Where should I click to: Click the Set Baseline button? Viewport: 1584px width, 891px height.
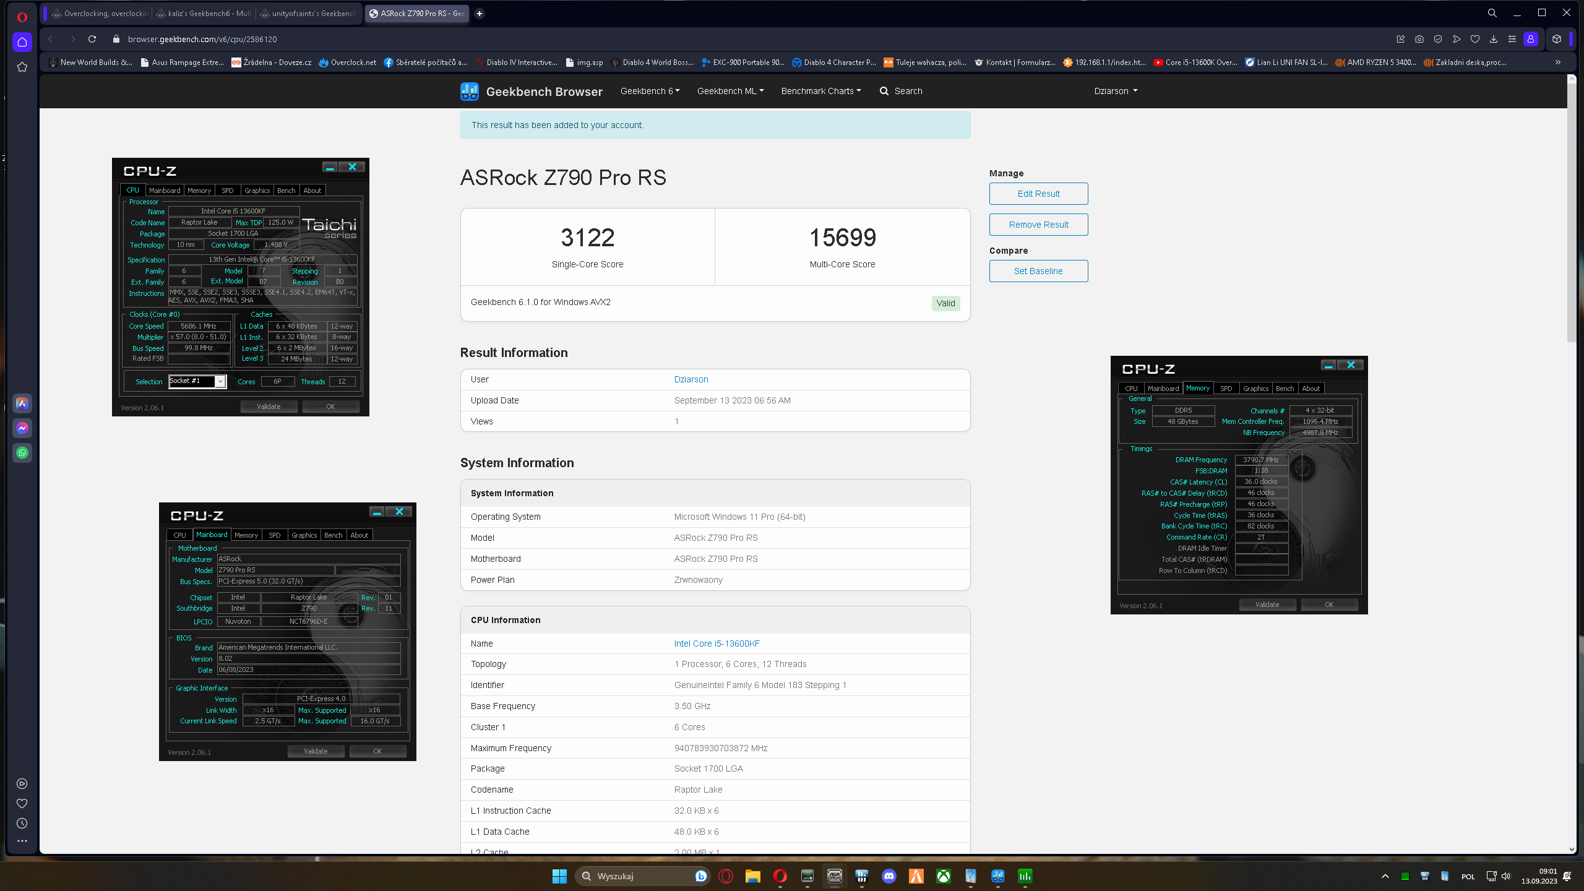[x=1038, y=271]
